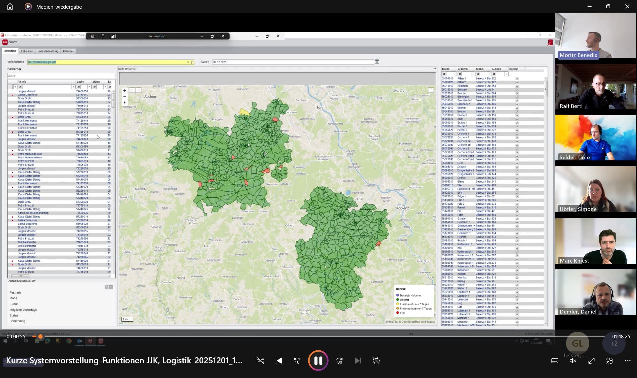Expand the Karte Bewerber panel dropdown
Image resolution: width=637 pixels, height=378 pixels.
coord(435,69)
